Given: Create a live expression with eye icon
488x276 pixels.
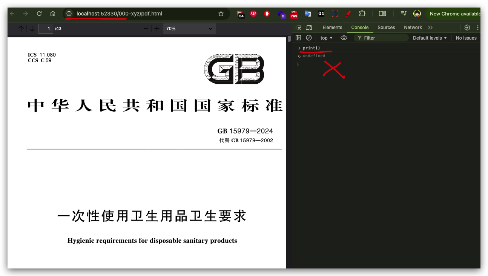Looking at the screenshot, I should tap(344, 38).
